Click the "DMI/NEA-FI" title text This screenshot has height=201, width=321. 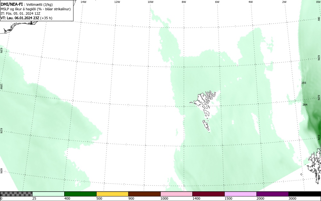tap(12, 4)
